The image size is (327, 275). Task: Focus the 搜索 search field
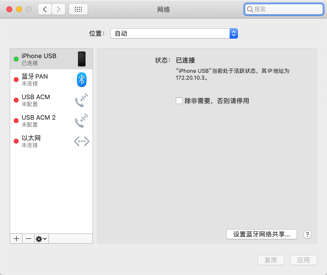283,9
